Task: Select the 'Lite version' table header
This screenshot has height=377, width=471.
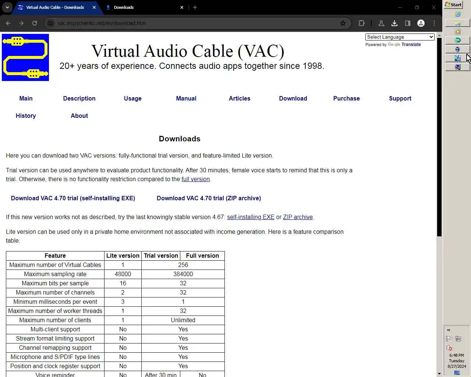Action: 123,256
